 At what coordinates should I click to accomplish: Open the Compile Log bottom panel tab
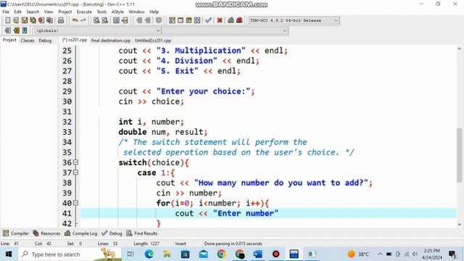pos(80,233)
